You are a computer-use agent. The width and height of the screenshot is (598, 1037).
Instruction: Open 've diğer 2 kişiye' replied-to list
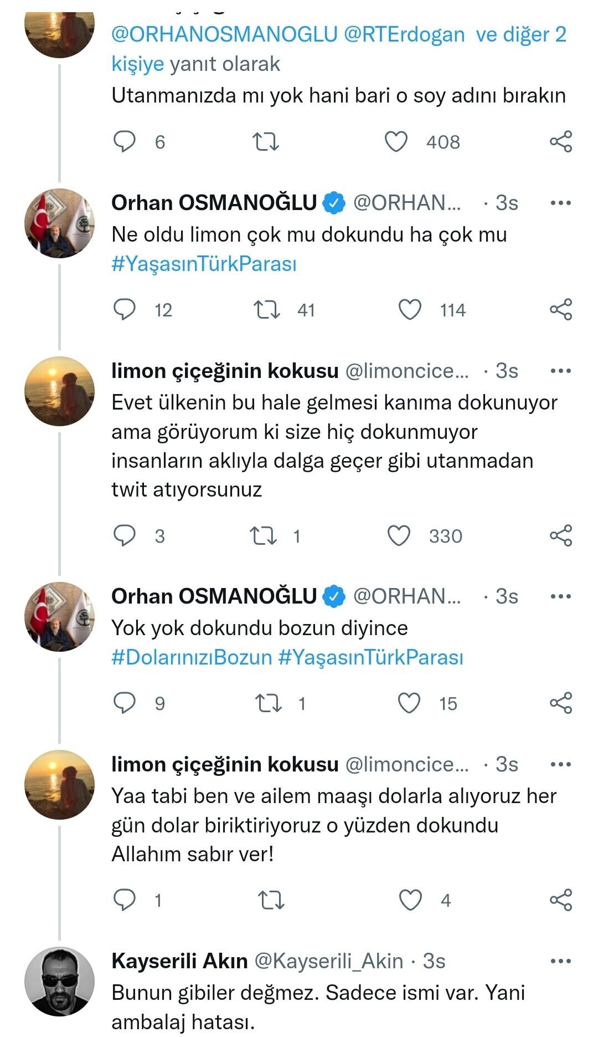coord(339,49)
